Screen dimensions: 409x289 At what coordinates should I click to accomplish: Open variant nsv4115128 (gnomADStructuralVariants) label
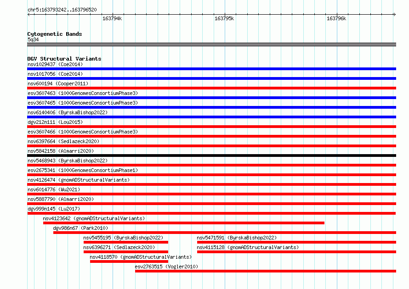248,247
